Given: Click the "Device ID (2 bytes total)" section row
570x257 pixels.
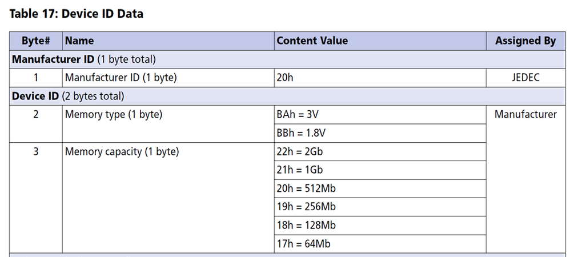Looking at the screenshot, I should tap(69, 96).
